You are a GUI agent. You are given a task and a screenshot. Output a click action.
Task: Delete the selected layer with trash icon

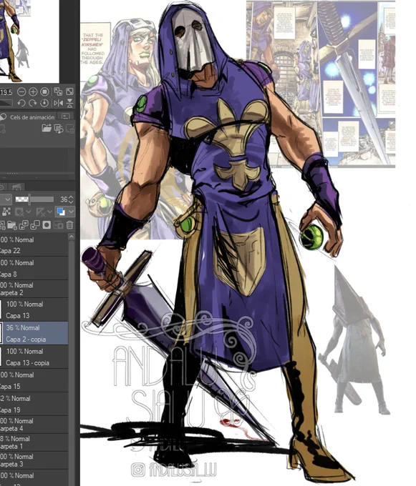pos(69,225)
